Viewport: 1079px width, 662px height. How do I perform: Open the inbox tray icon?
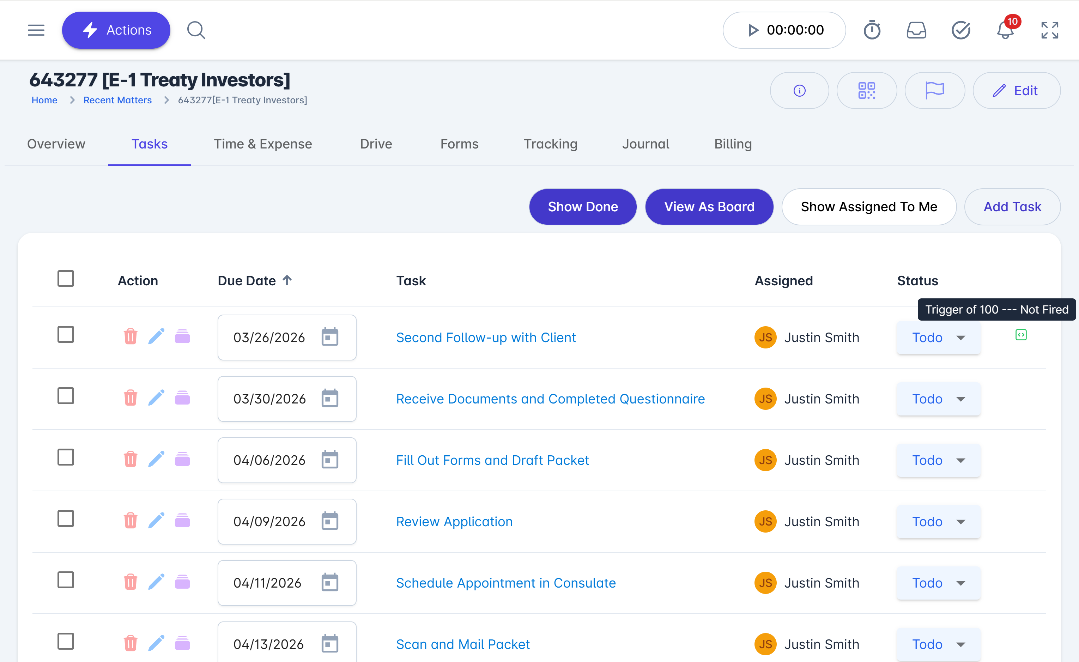click(x=916, y=30)
